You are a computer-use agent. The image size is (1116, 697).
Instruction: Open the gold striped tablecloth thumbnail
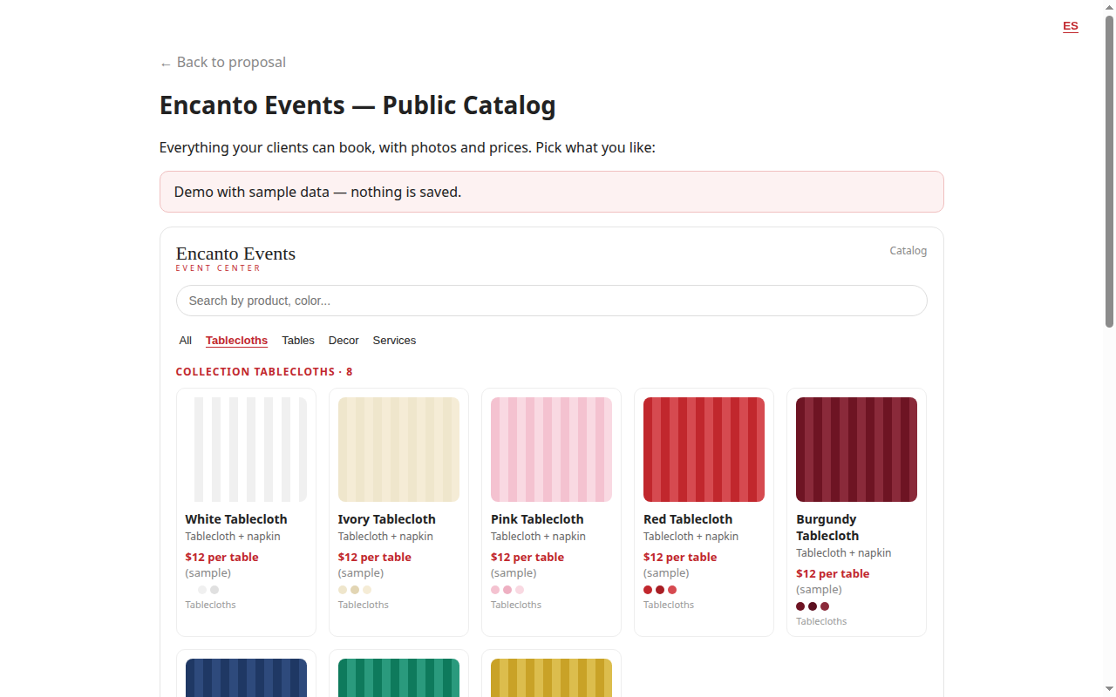[x=551, y=678]
